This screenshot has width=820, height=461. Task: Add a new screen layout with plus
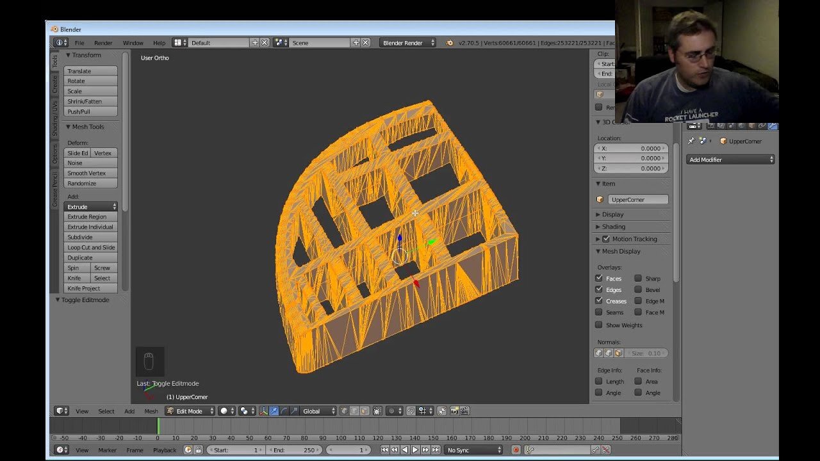click(x=254, y=43)
